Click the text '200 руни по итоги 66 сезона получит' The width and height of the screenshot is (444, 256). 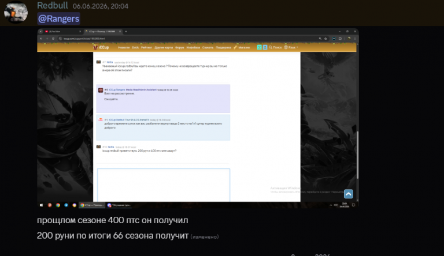click(x=113, y=235)
